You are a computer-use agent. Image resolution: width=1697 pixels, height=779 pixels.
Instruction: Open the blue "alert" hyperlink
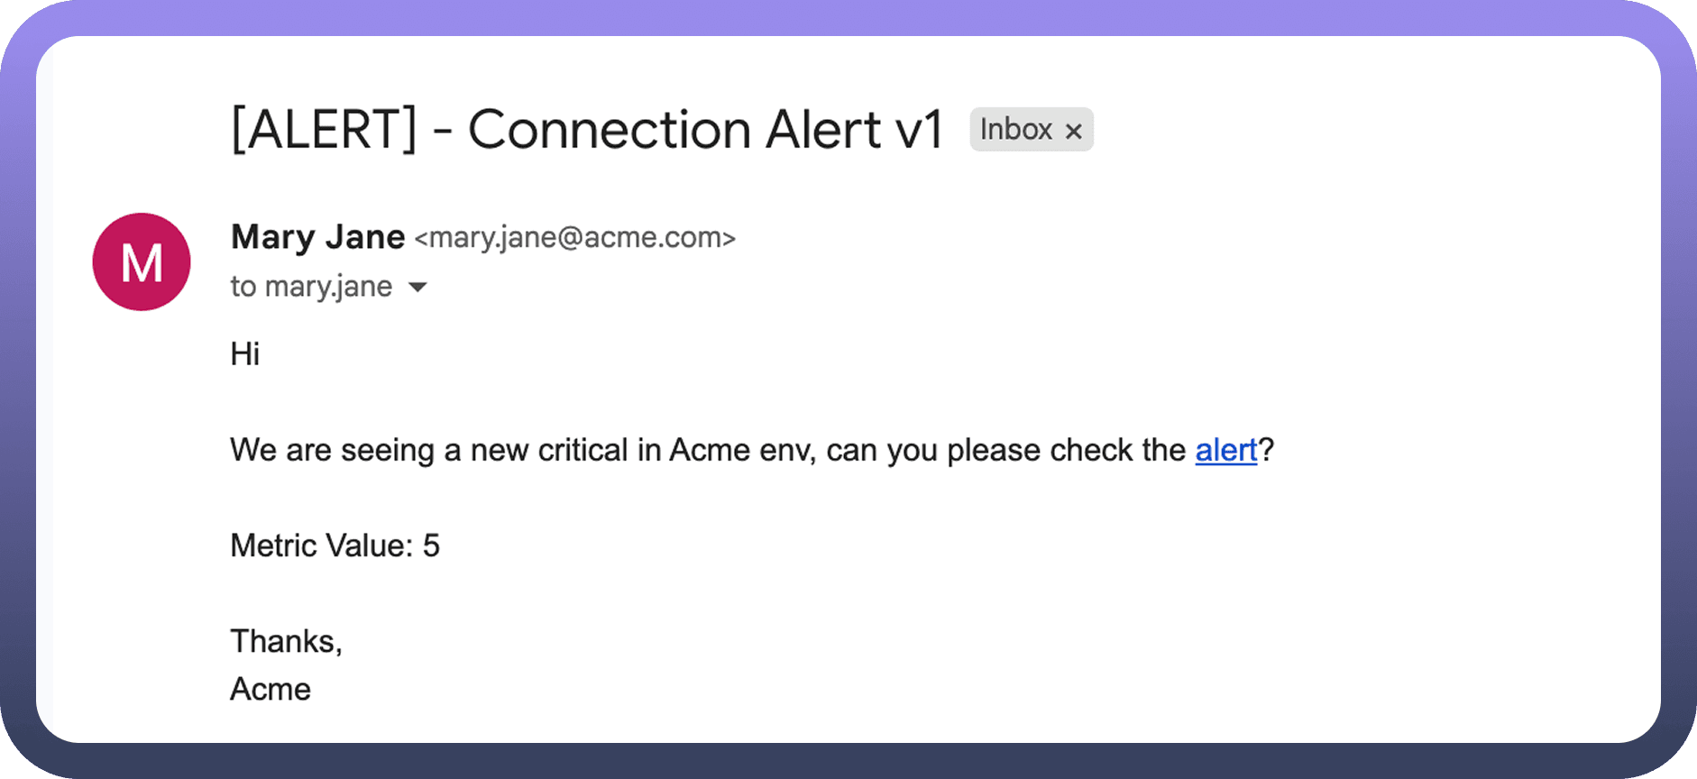[1225, 450]
